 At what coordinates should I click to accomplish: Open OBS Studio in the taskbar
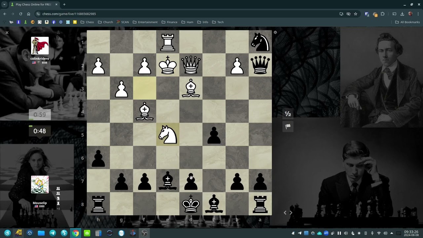144,233
